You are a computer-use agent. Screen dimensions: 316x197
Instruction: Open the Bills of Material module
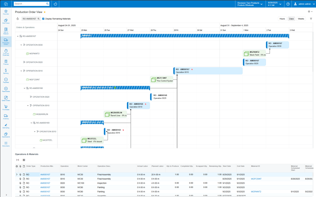[x=6, y=30]
